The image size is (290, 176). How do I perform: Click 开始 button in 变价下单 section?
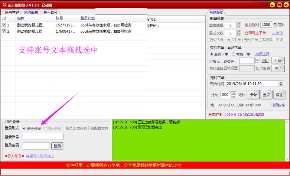pyautogui.click(x=278, y=60)
